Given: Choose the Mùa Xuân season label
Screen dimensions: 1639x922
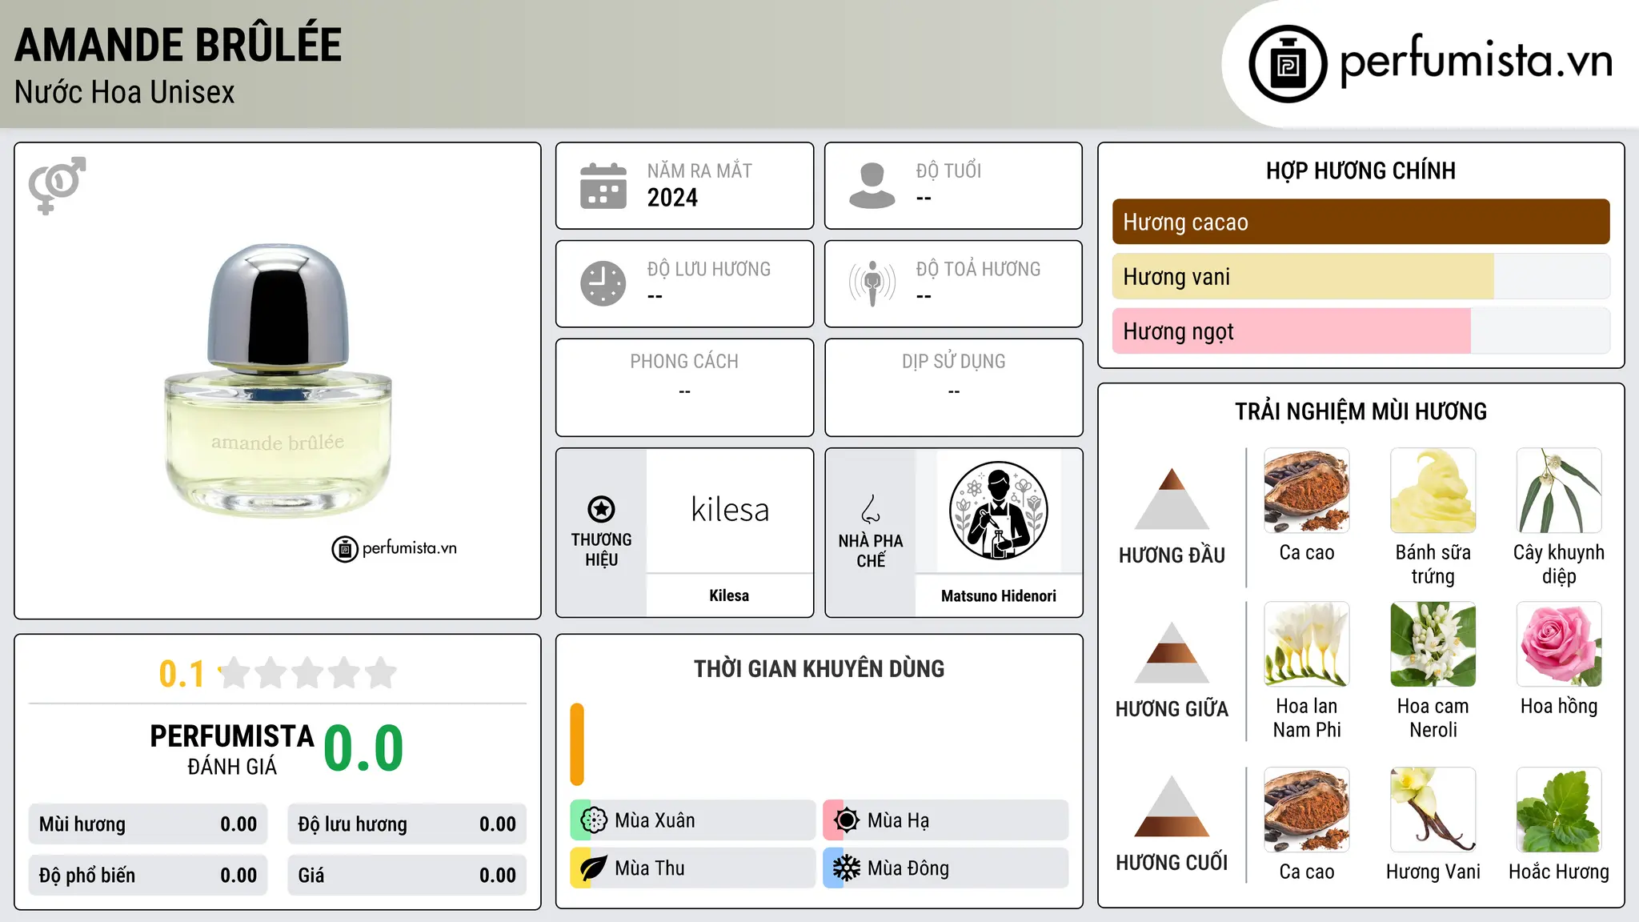Looking at the screenshot, I should click(x=655, y=820).
